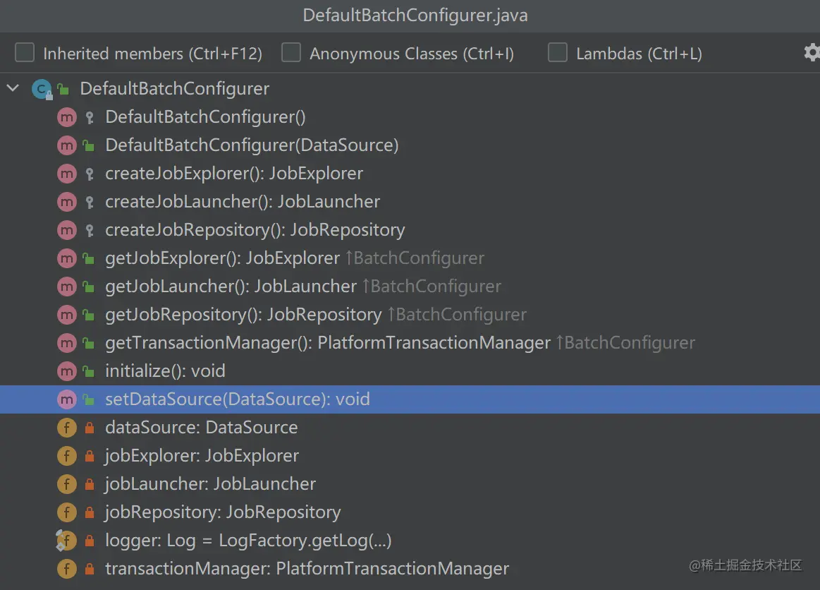820x590 pixels.
Task: Click the private lock icon on dataSource field
Action: click(x=90, y=428)
